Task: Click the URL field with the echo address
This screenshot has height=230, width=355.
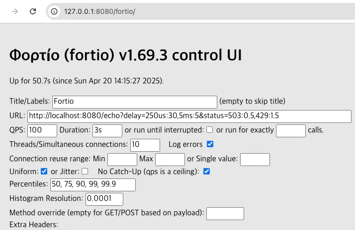Action: pyautogui.click(x=189, y=116)
